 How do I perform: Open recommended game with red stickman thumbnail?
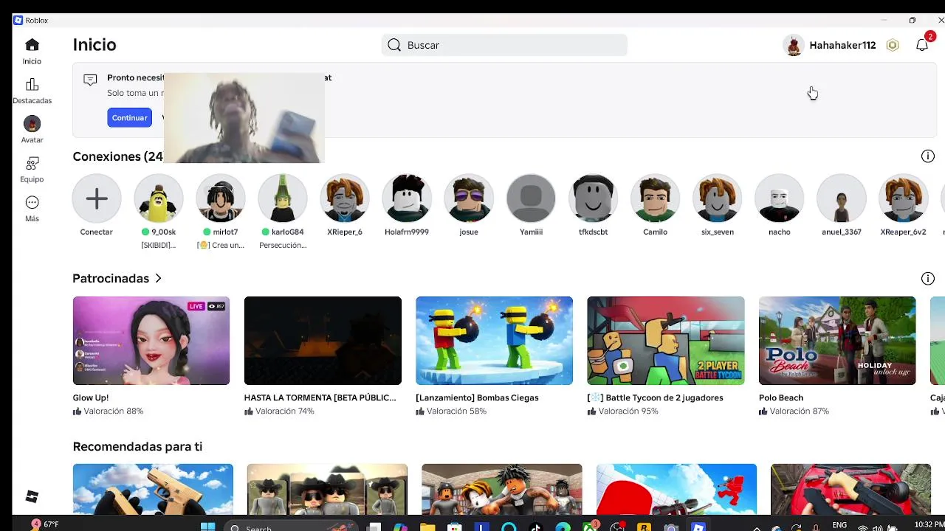coord(676,489)
